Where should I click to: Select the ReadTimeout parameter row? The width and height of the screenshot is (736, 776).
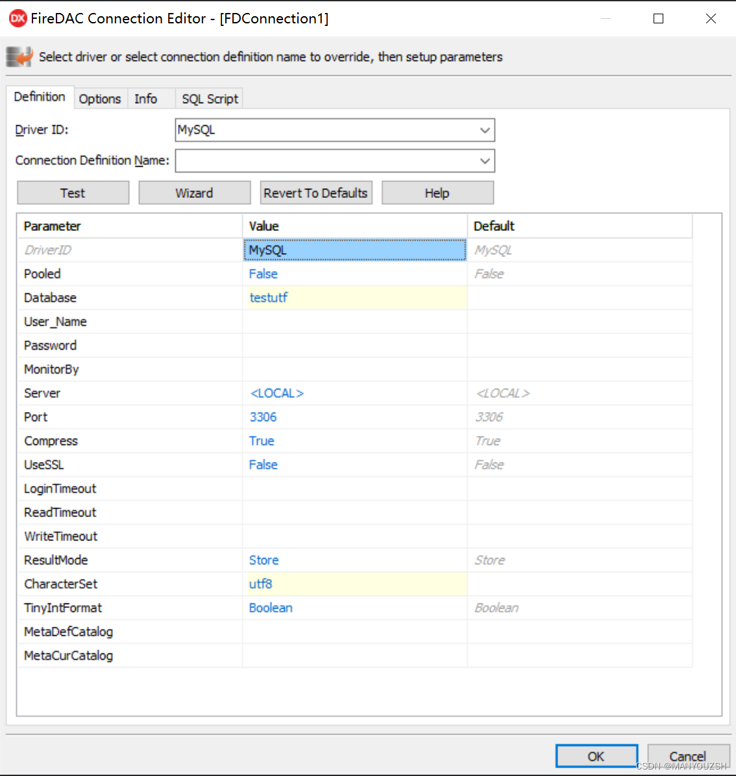pos(355,512)
